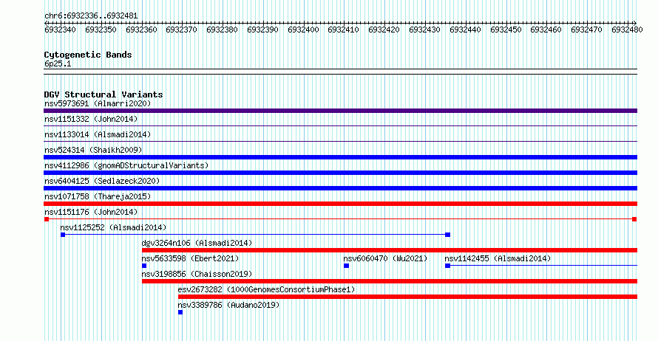Click the blue start marker of nsv1142455
This screenshot has height=341, width=658.
[x=448, y=266]
